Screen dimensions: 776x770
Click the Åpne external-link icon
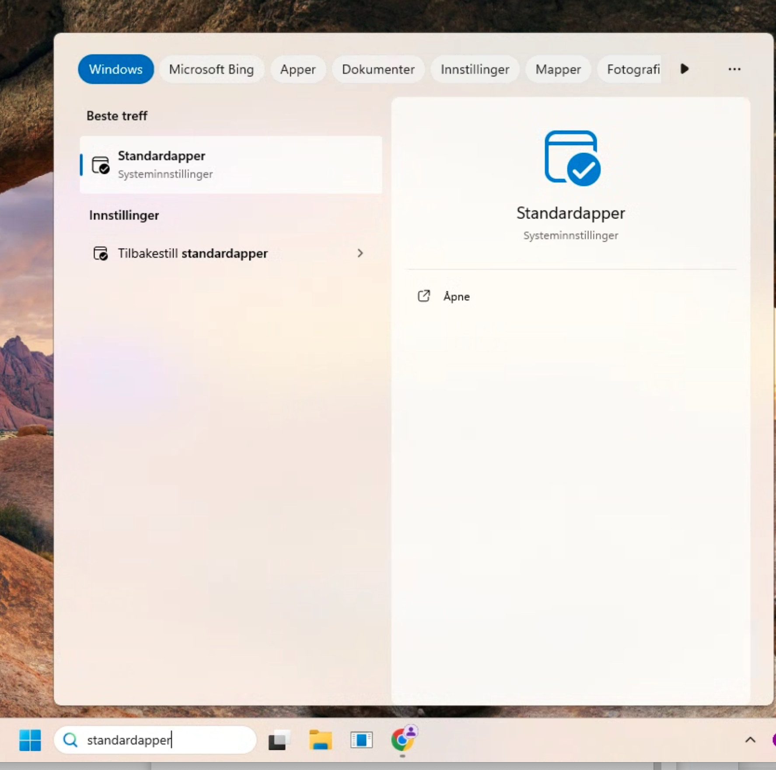pos(423,296)
